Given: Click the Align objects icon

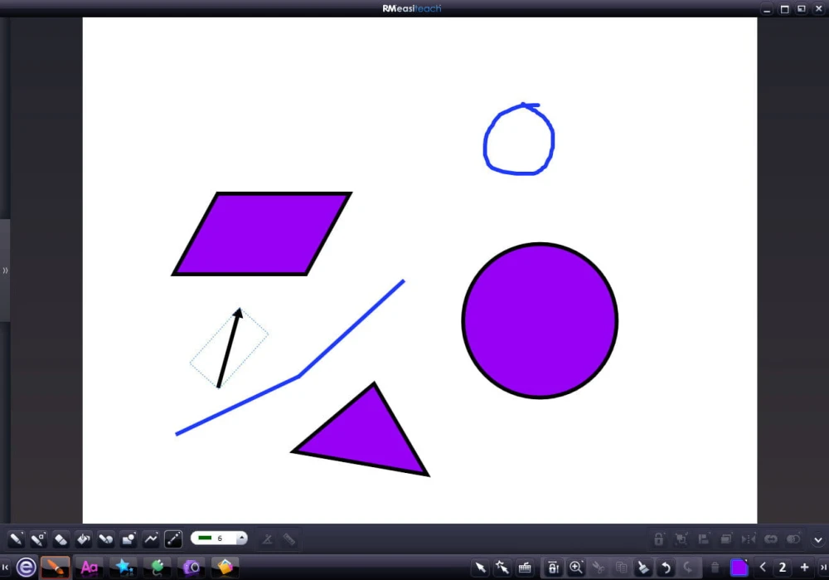Looking at the screenshot, I should [x=704, y=539].
